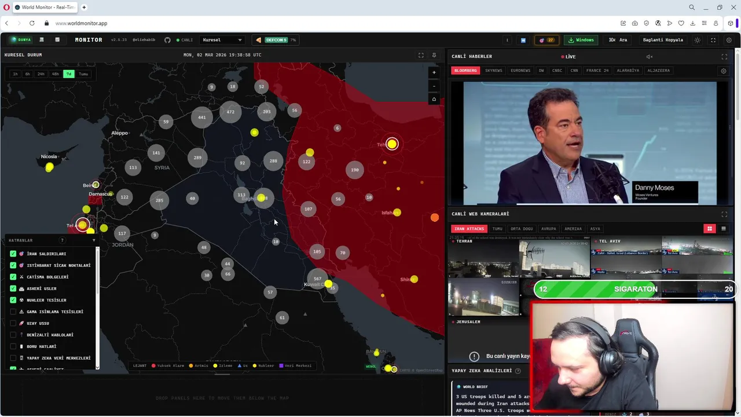Click the yellow Tehran alert marker
Image resolution: width=741 pixels, height=417 pixels.
[392, 144]
